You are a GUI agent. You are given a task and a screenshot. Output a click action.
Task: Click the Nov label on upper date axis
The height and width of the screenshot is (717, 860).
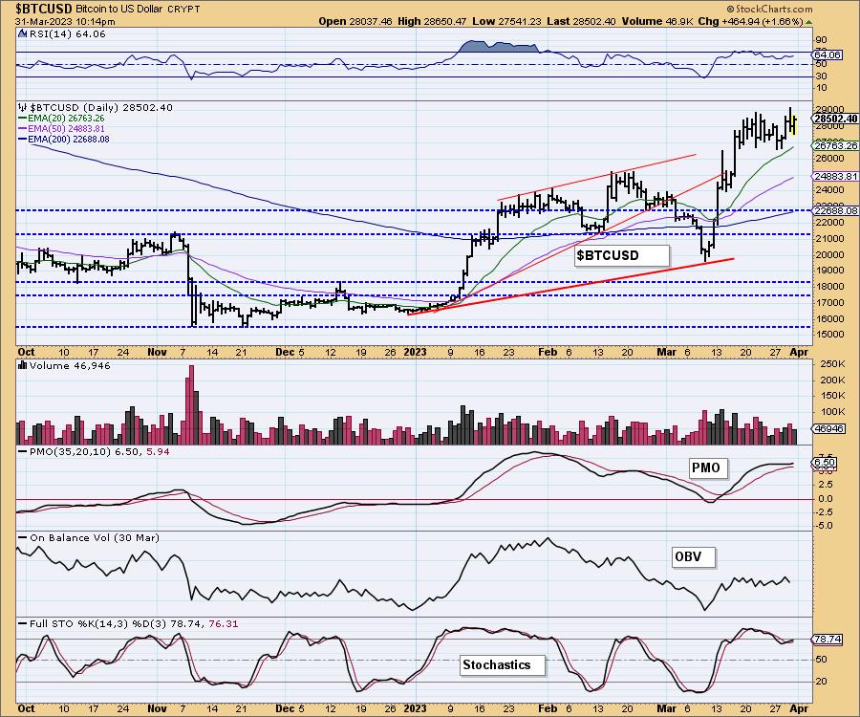point(157,352)
